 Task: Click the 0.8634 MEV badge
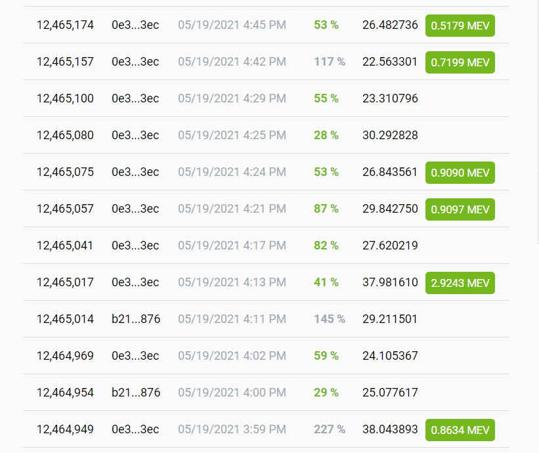click(460, 430)
